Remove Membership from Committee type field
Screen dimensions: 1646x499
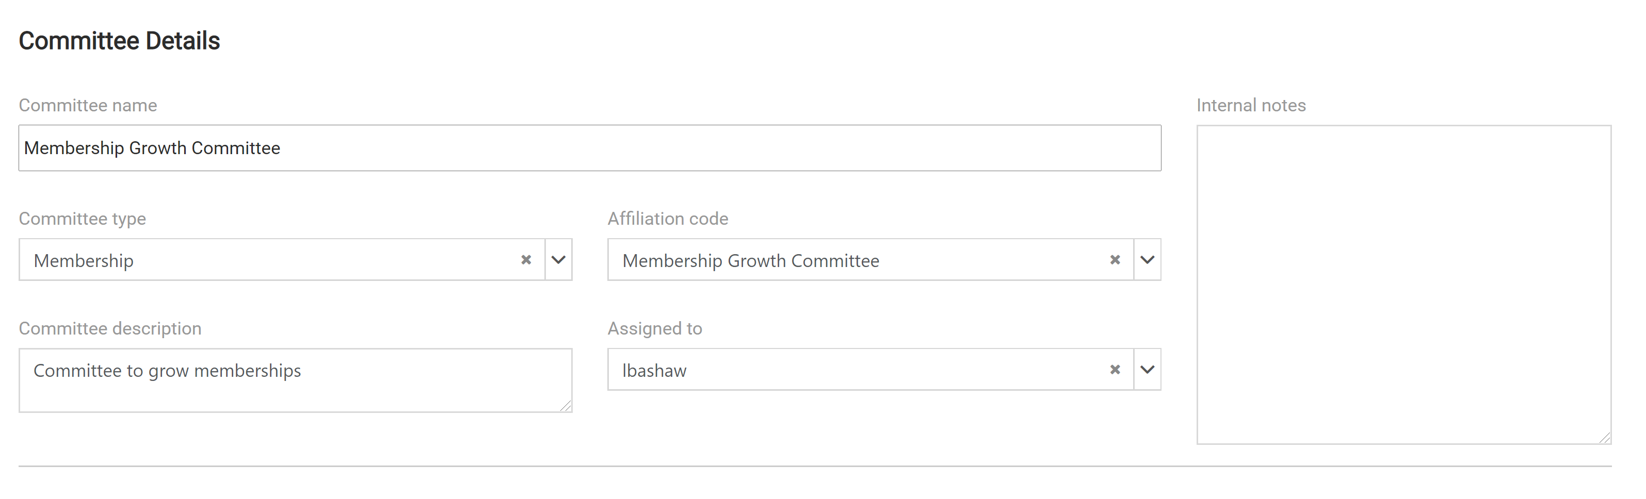526,260
